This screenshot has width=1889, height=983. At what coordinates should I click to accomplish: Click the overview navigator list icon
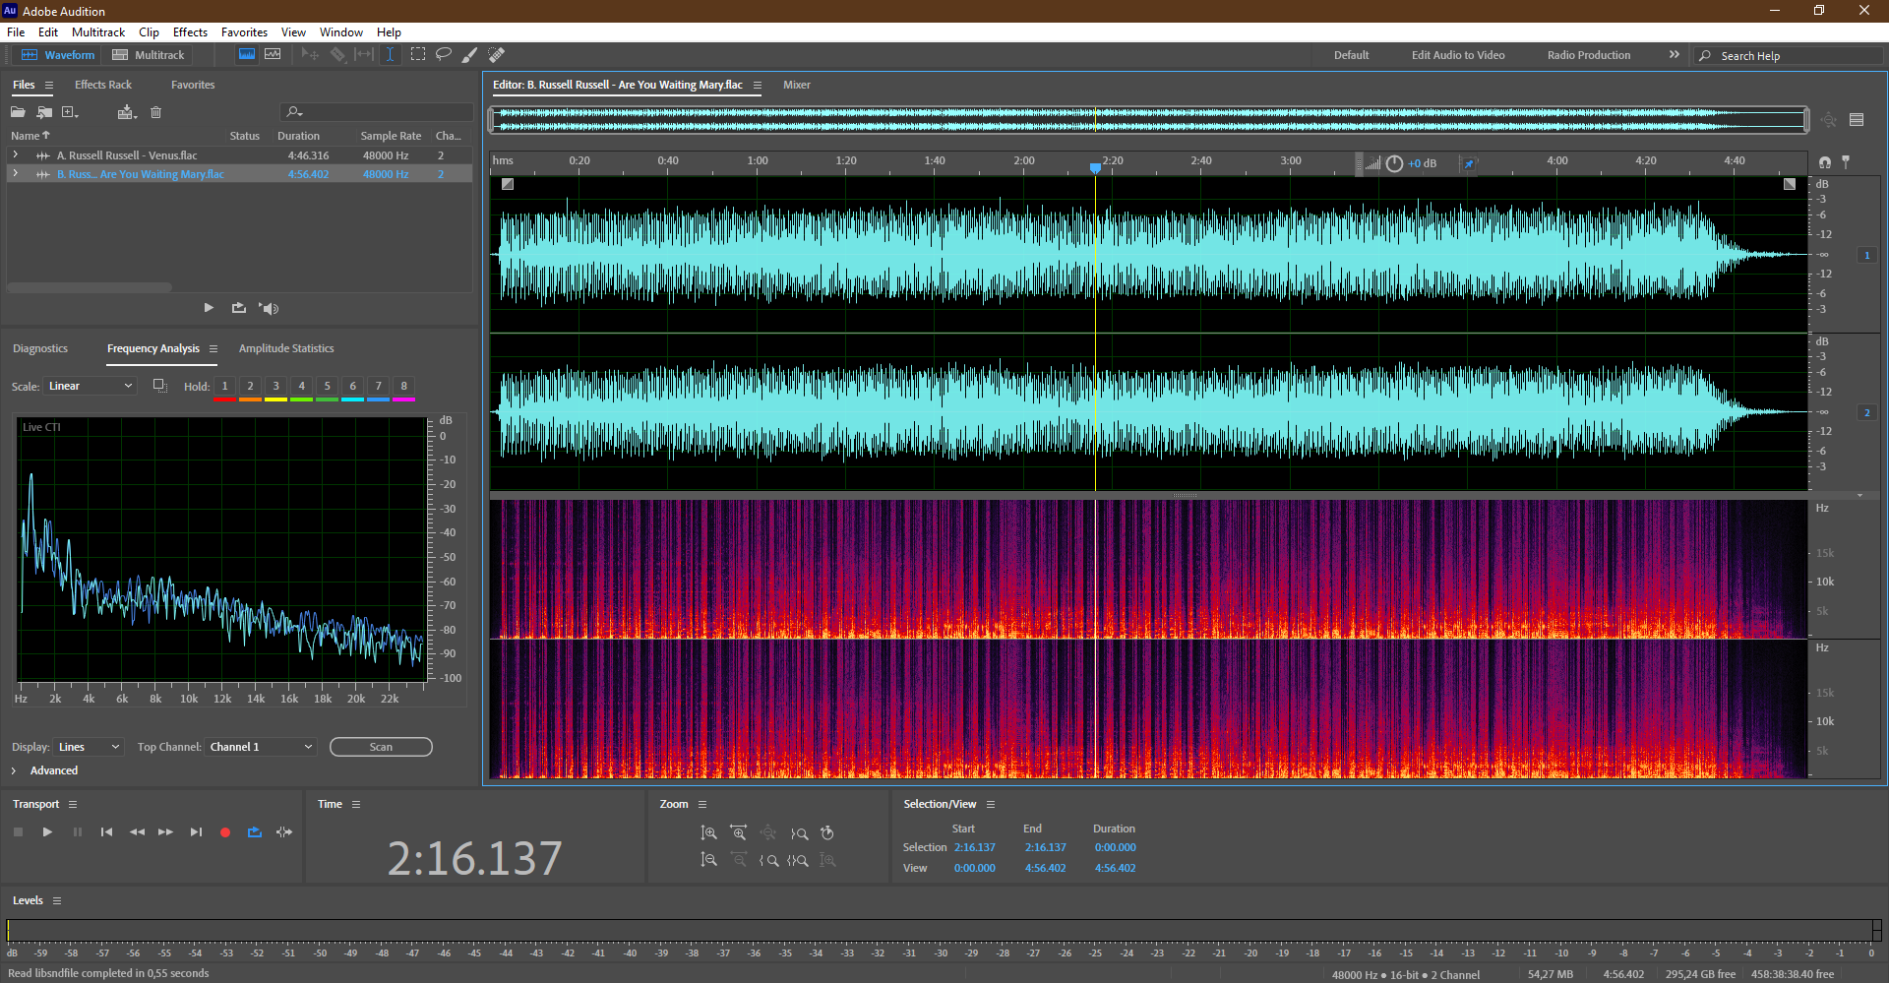click(x=1857, y=120)
